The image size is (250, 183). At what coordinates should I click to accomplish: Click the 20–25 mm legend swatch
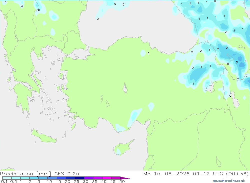[x=70, y=178]
